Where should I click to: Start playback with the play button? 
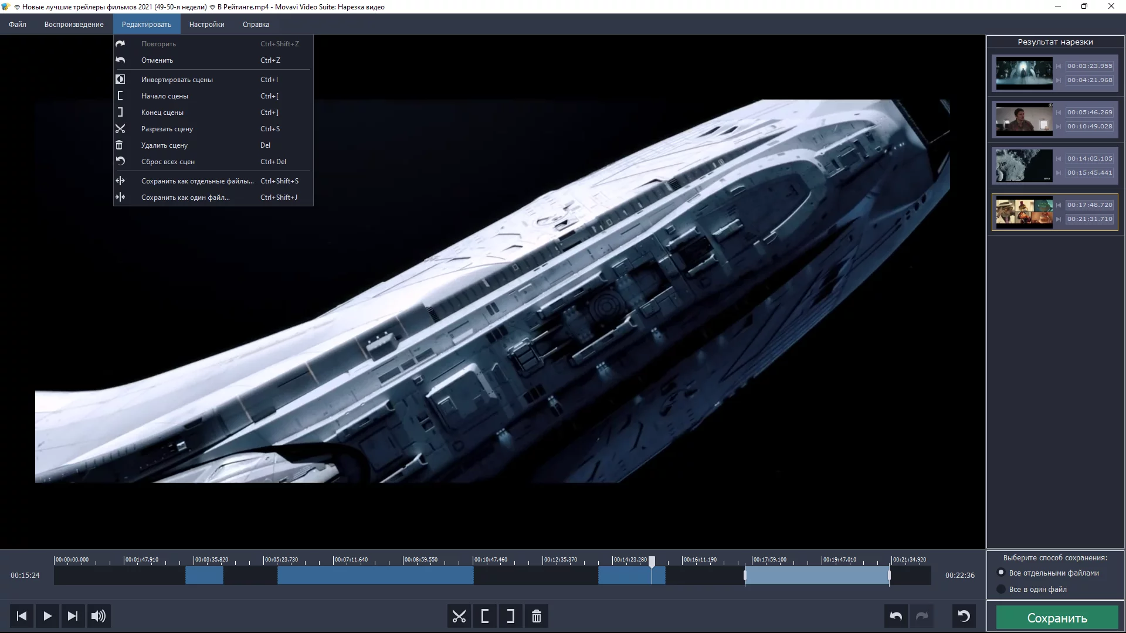point(48,616)
